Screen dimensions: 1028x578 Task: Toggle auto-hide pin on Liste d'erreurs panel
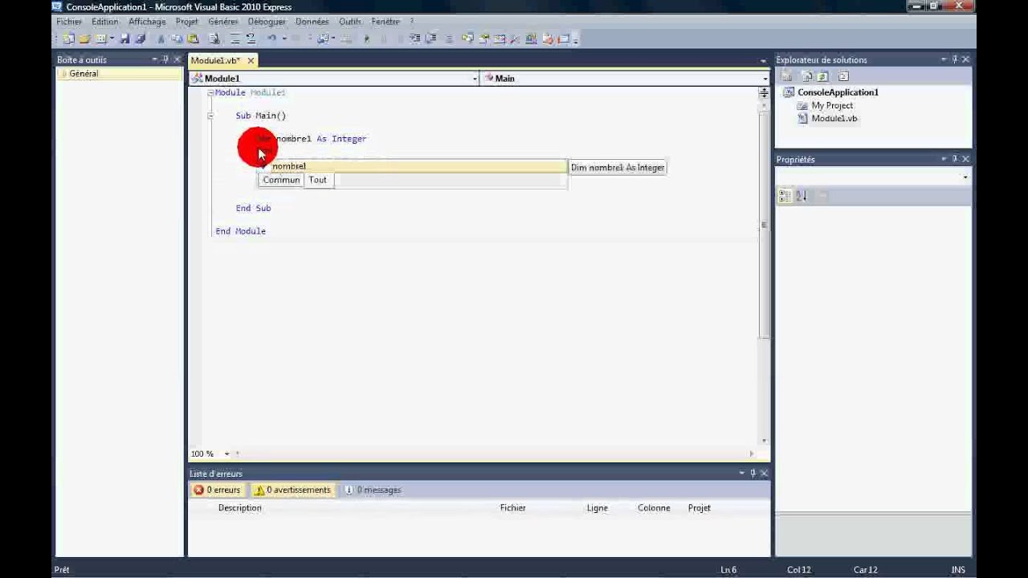coord(753,474)
